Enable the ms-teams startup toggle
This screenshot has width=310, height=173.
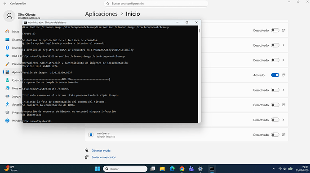(x=275, y=135)
